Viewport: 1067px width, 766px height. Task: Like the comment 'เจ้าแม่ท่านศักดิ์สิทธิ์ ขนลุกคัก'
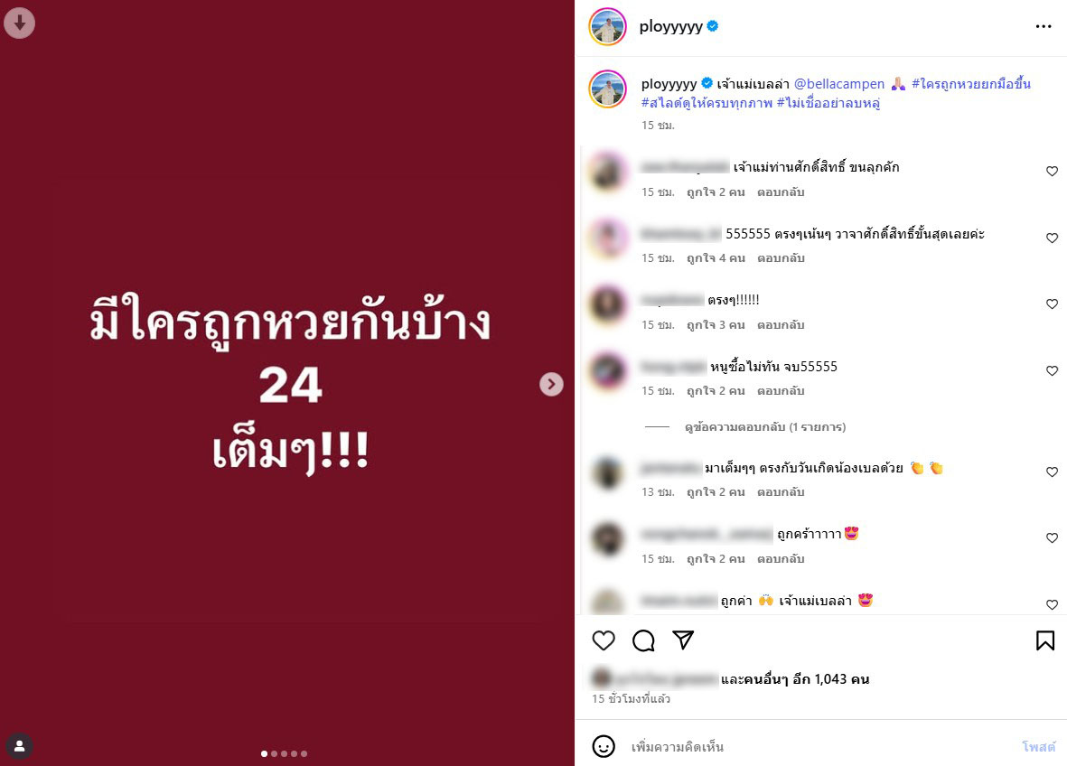(1052, 172)
